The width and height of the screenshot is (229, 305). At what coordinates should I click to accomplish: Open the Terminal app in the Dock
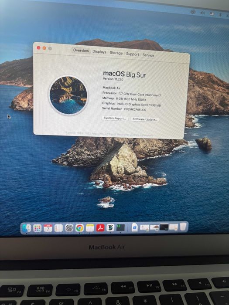[120, 227]
